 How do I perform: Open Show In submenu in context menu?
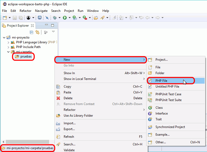point(100,73)
